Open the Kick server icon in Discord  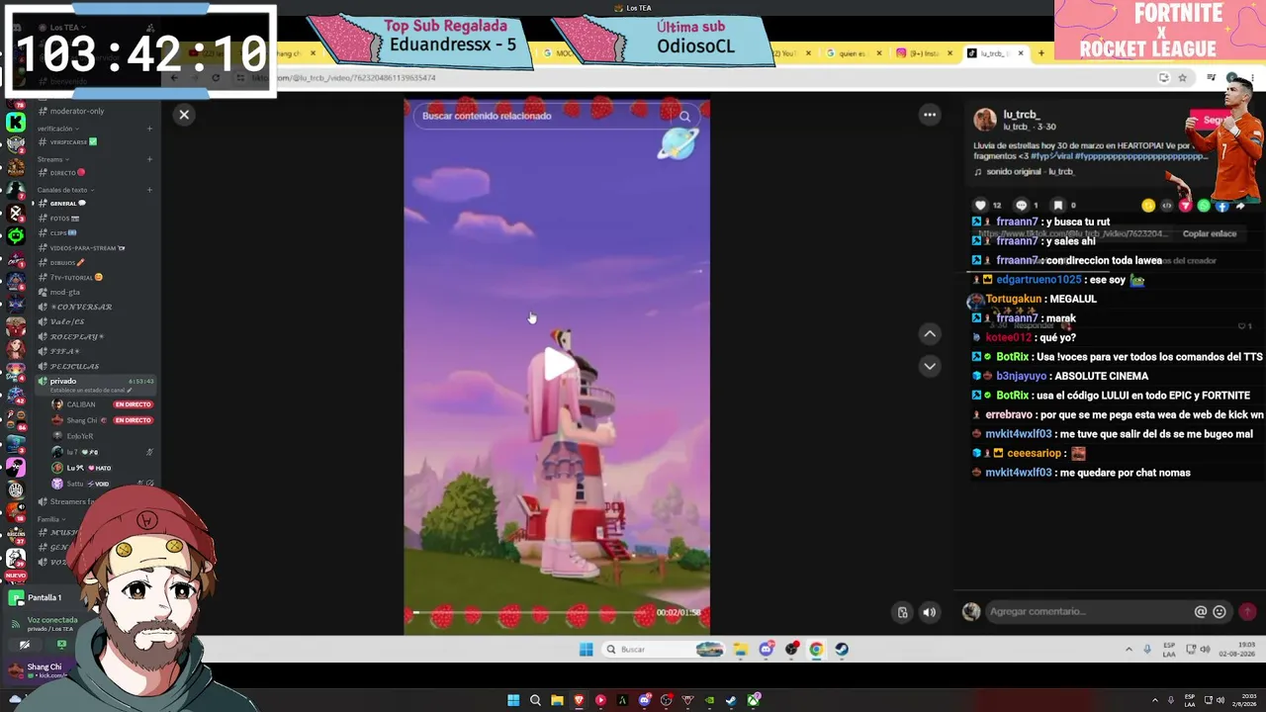point(16,123)
